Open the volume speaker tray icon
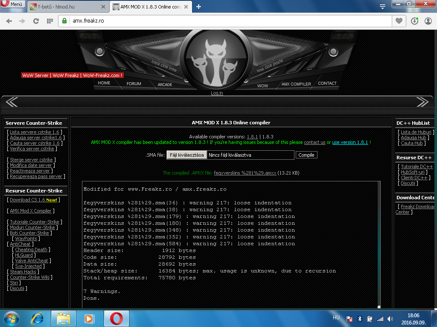This screenshot has width=437, height=327. pos(390,319)
